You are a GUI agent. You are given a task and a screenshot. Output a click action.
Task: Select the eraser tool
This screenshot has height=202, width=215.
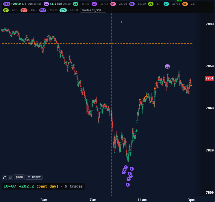[x=10, y=177]
